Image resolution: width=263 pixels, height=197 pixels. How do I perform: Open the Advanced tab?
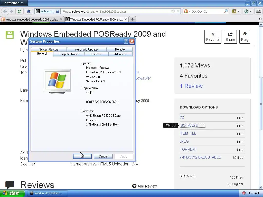click(x=120, y=54)
